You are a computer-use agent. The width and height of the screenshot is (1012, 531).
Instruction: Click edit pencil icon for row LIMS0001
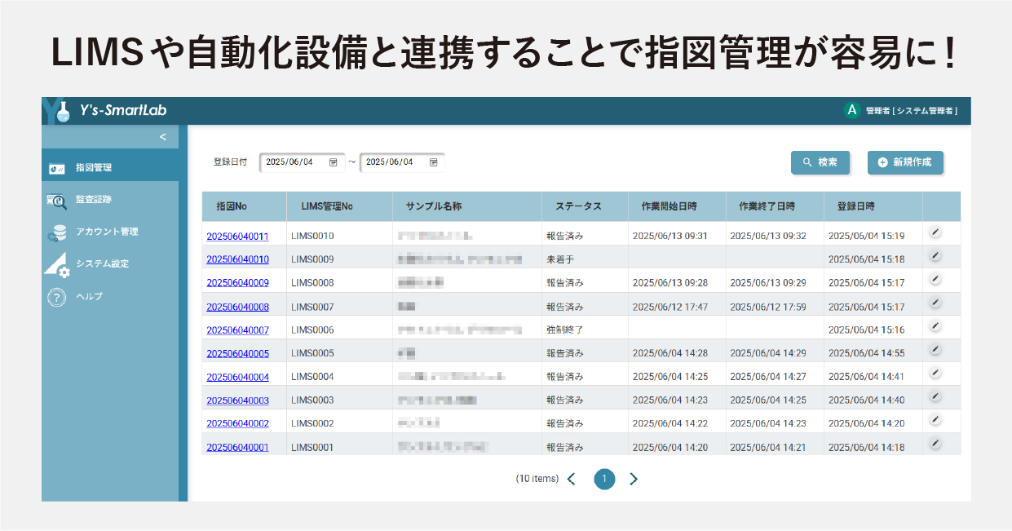pos(935,443)
